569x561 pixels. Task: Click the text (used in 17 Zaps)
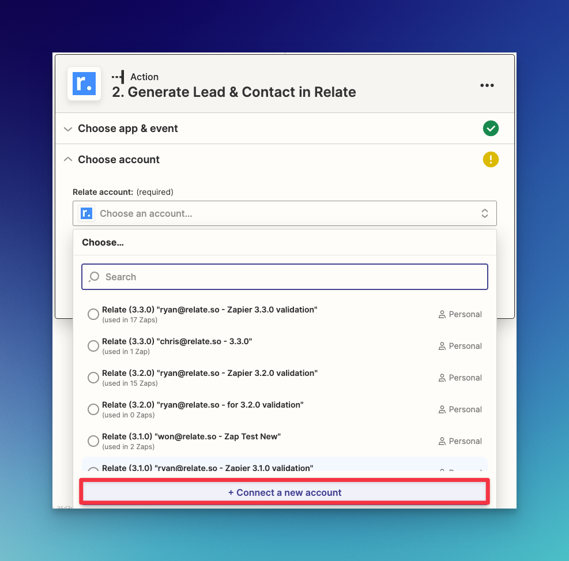130,320
